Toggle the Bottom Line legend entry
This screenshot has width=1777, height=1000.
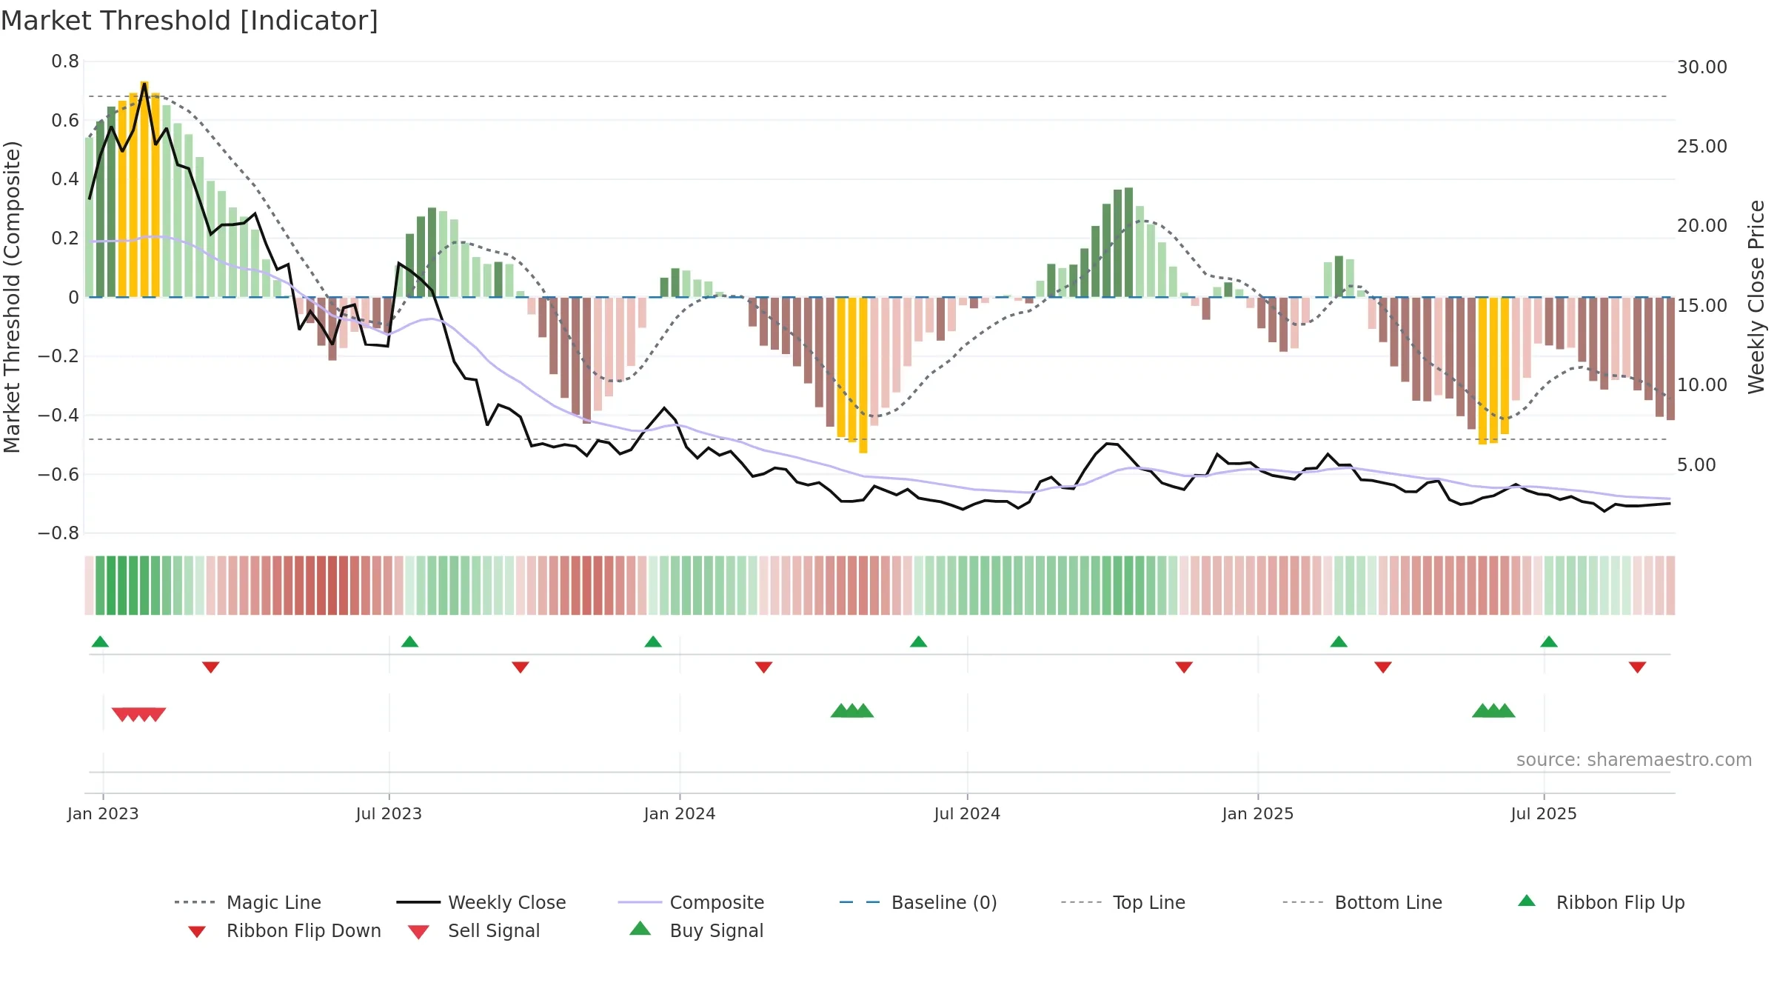pyautogui.click(x=1362, y=902)
